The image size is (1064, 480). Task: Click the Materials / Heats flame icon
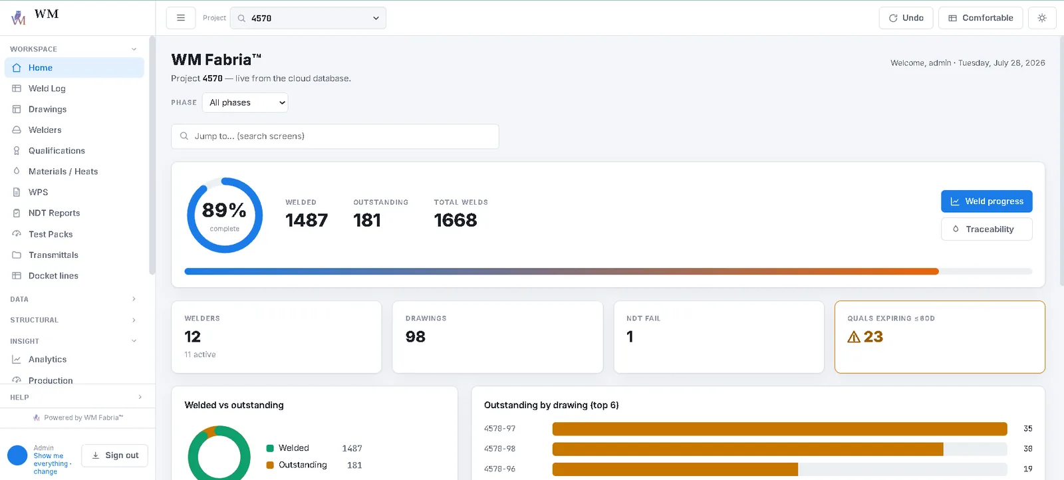[17, 172]
